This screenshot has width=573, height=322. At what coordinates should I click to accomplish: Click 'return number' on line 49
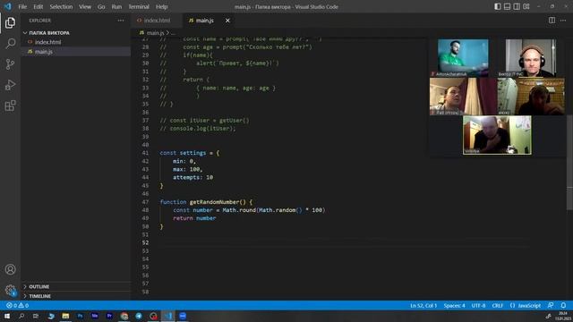coord(194,218)
